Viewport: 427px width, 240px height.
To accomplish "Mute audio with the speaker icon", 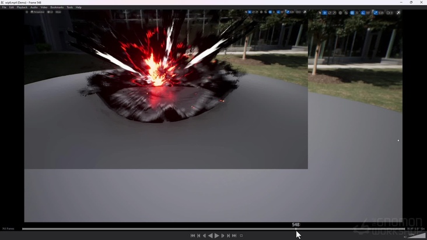I will pyautogui.click(x=405, y=237).
